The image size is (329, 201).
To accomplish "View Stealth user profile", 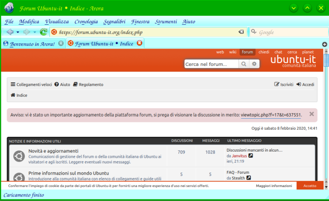I will [238, 178].
